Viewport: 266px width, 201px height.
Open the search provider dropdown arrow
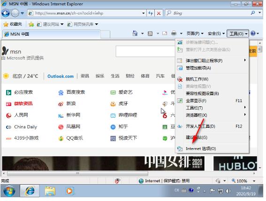pos(260,13)
